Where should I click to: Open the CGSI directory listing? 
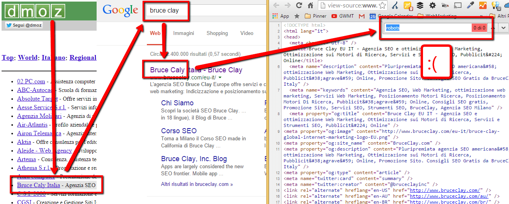[25, 202]
